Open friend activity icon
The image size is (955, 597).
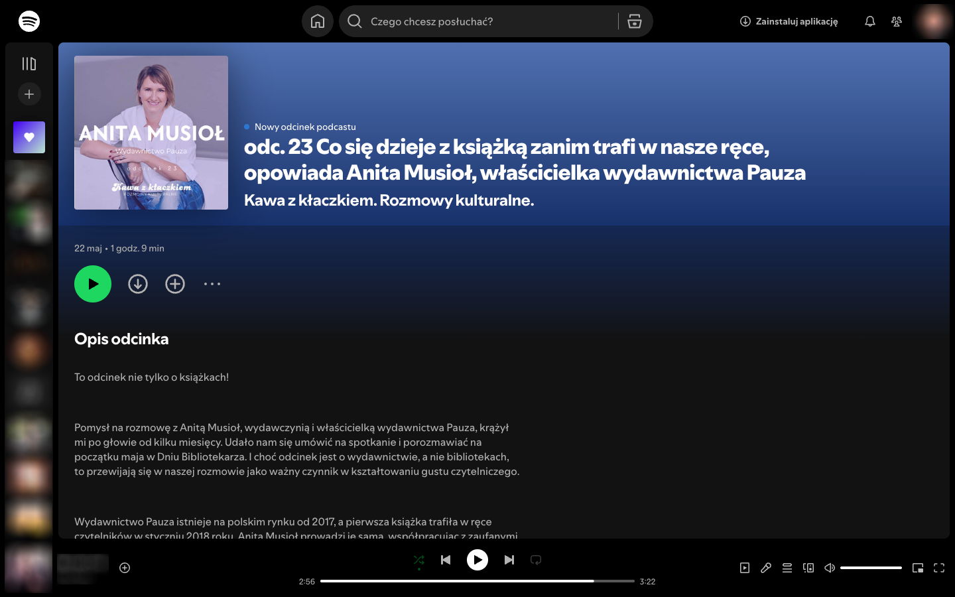click(x=897, y=21)
